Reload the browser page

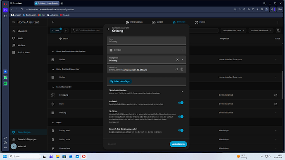[x=21, y=9]
